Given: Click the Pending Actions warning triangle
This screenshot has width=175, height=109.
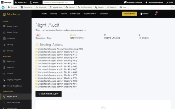Looking at the screenshot, I should click(x=37, y=45).
